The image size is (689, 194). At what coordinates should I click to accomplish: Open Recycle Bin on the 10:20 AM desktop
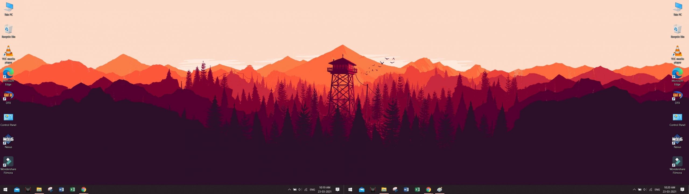(x=677, y=31)
